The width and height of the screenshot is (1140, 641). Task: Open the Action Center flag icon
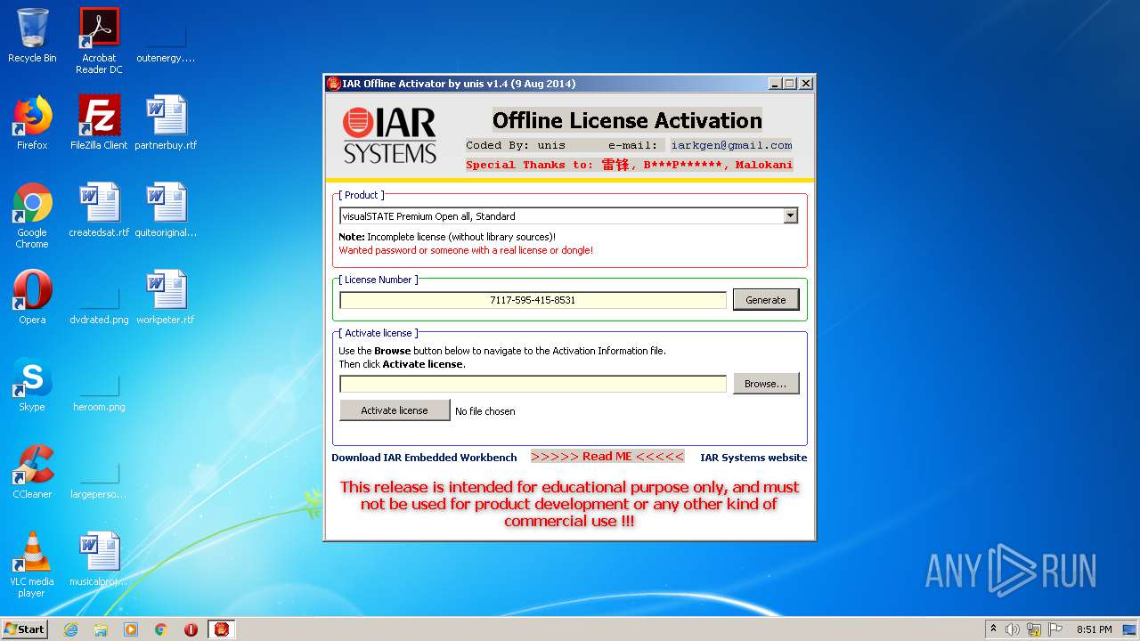pos(1055,629)
